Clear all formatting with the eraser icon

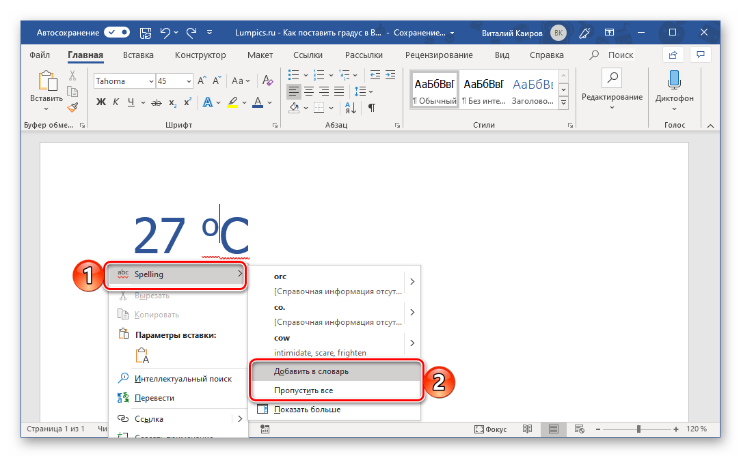[267, 81]
